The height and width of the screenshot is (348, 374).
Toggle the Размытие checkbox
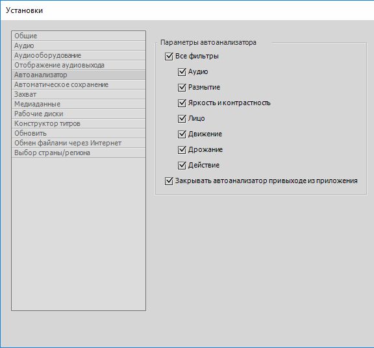182,88
